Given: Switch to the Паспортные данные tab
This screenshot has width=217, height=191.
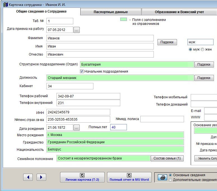Looking at the screenshot, I should pos(111,12).
